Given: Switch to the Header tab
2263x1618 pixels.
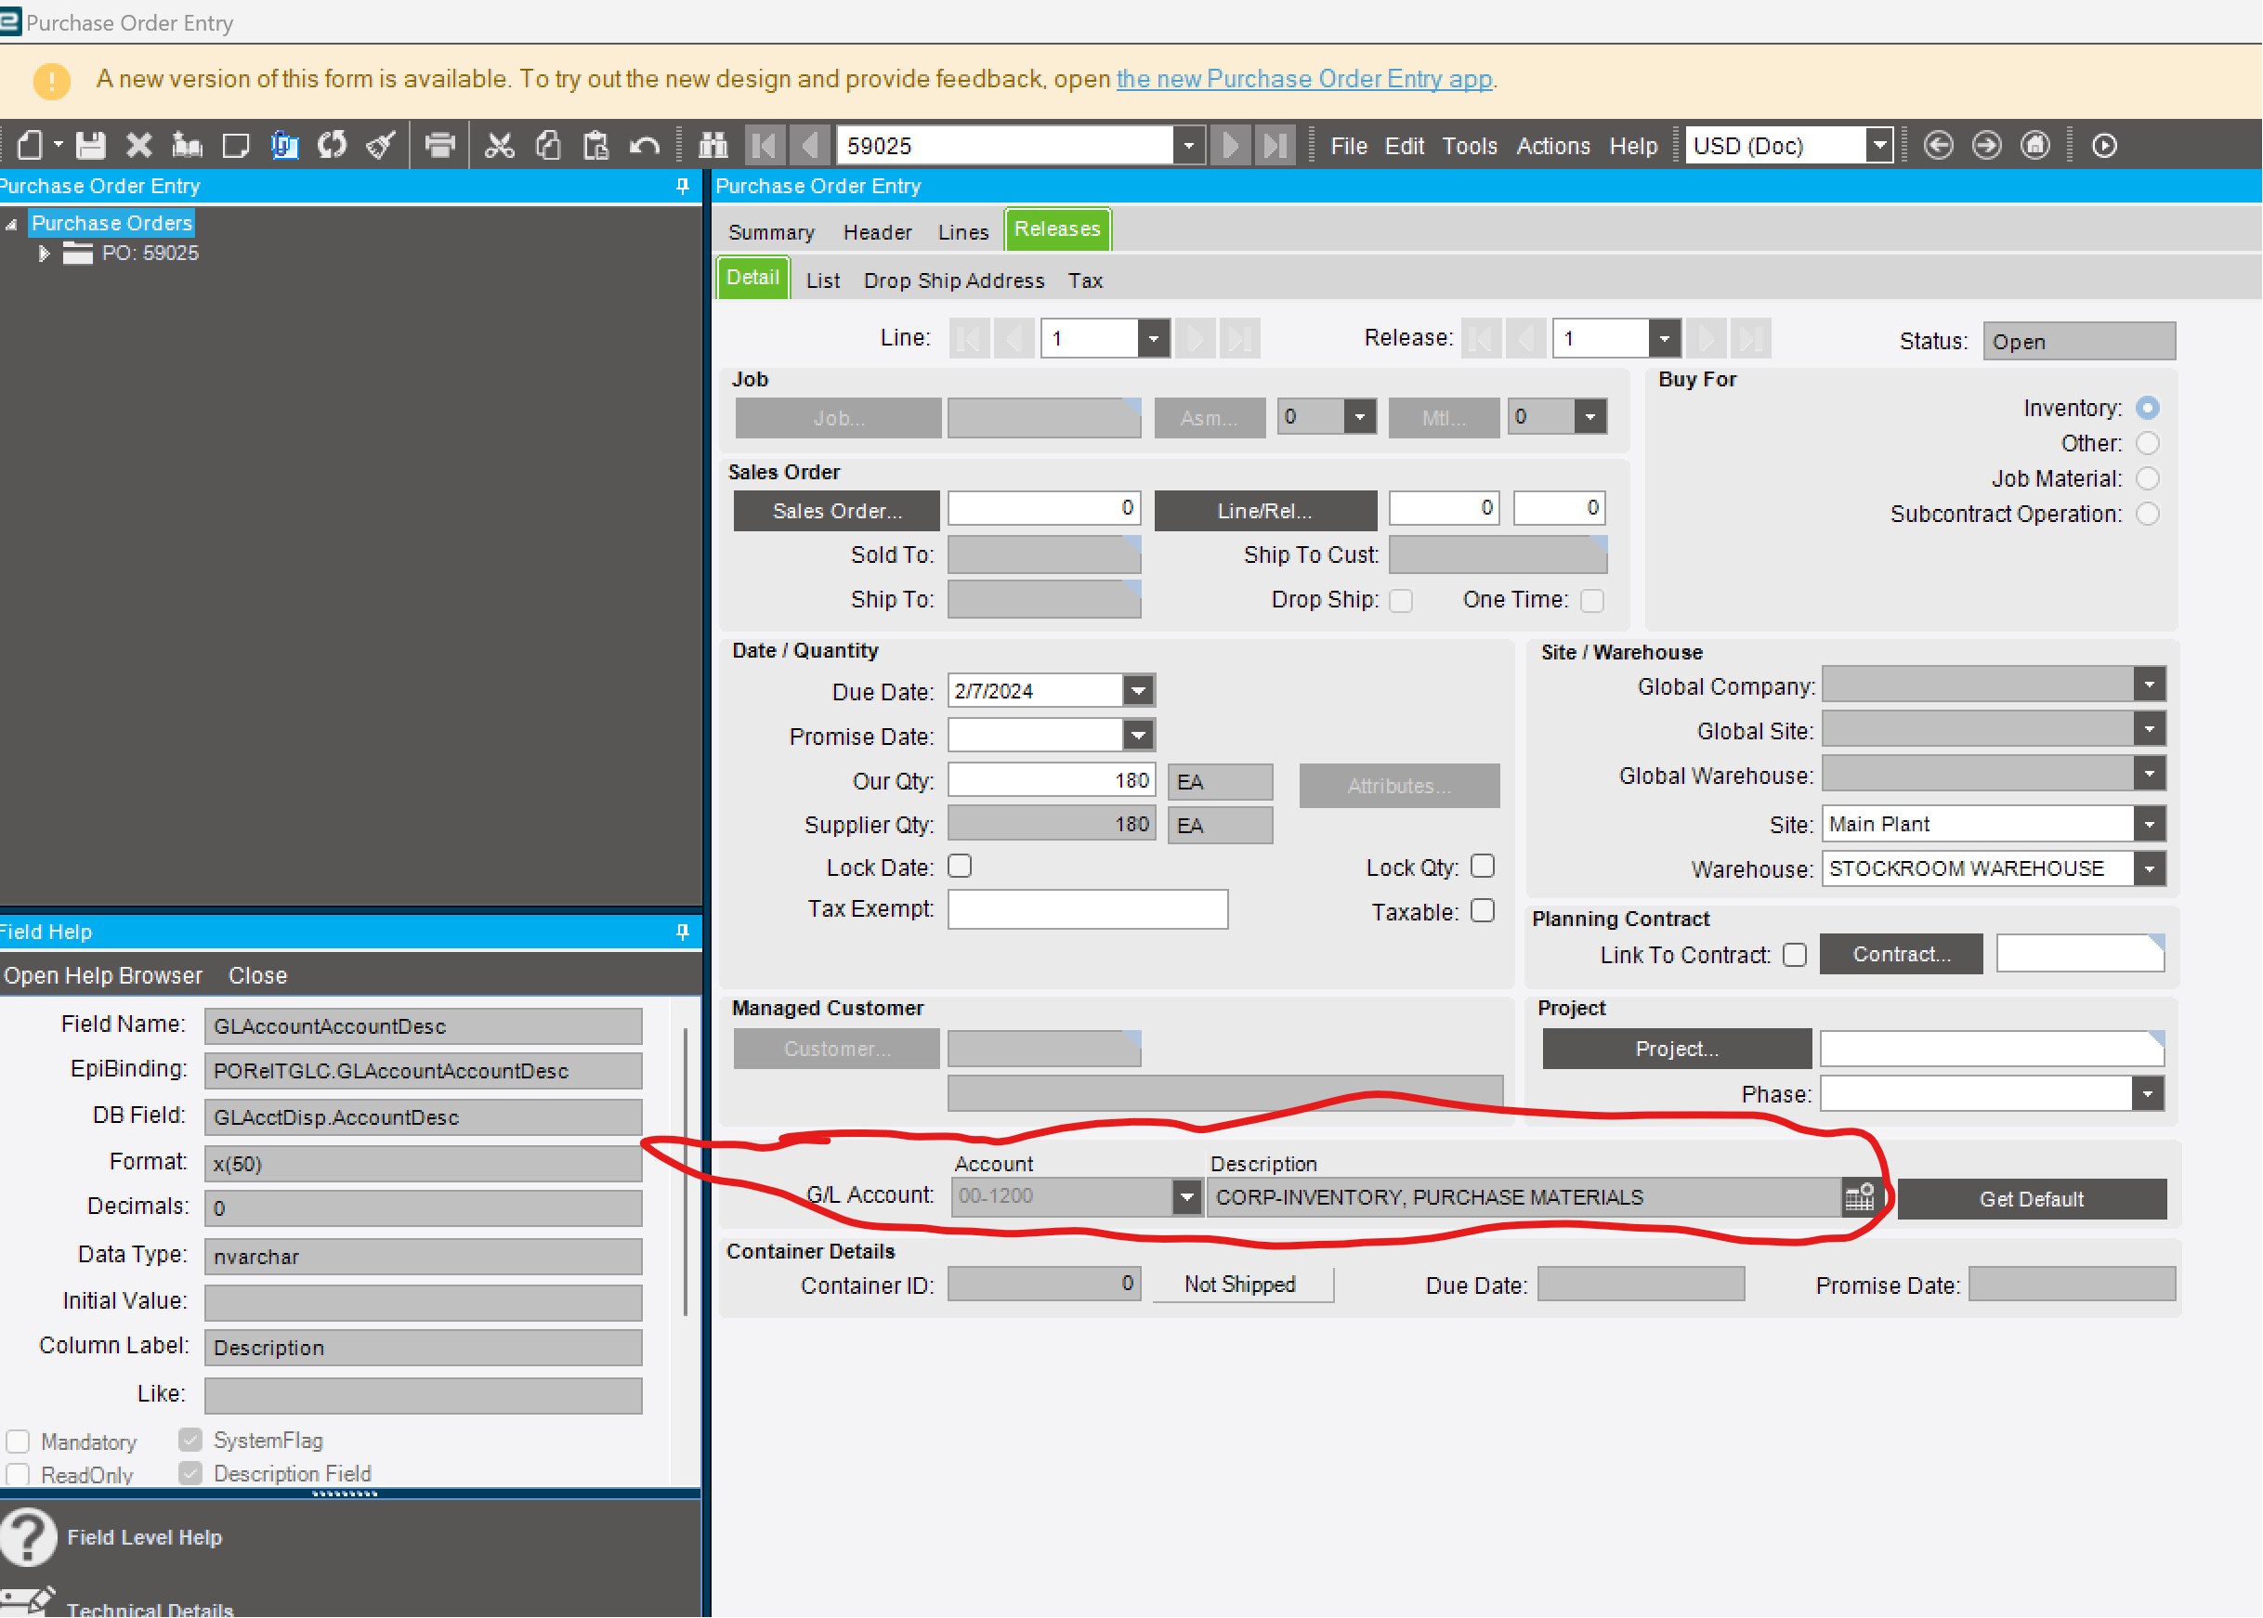Looking at the screenshot, I should tap(876, 230).
